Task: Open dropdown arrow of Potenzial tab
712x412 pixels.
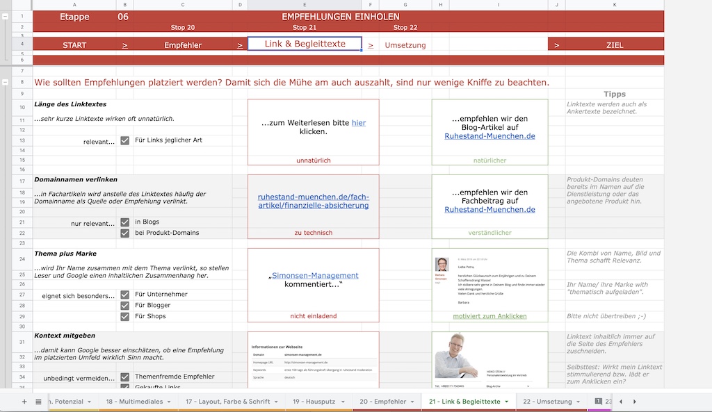Action: click(x=90, y=402)
